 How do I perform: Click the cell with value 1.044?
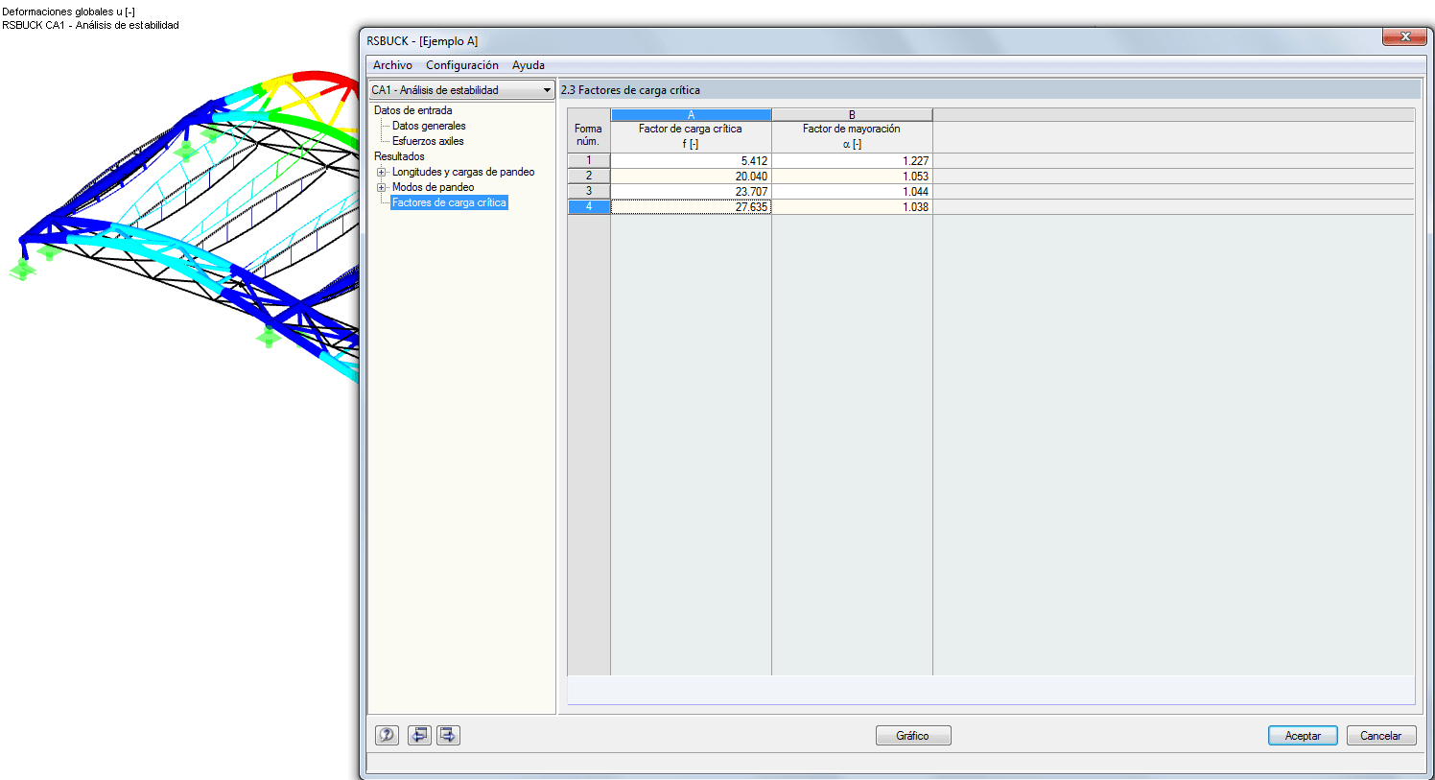[x=852, y=191]
